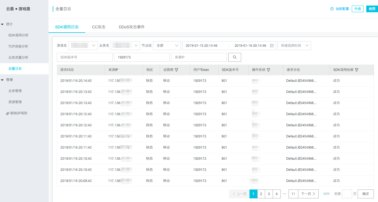Go to page 4 in pagination
Screen dimensions: 378x202
[277, 194]
